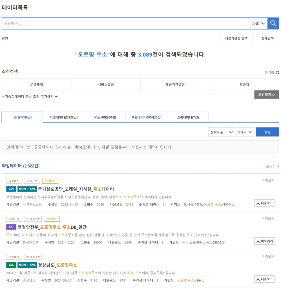The width and height of the screenshot is (281, 288).
Task: Expand the 제공기관유형 filter category
Action: 175,84
